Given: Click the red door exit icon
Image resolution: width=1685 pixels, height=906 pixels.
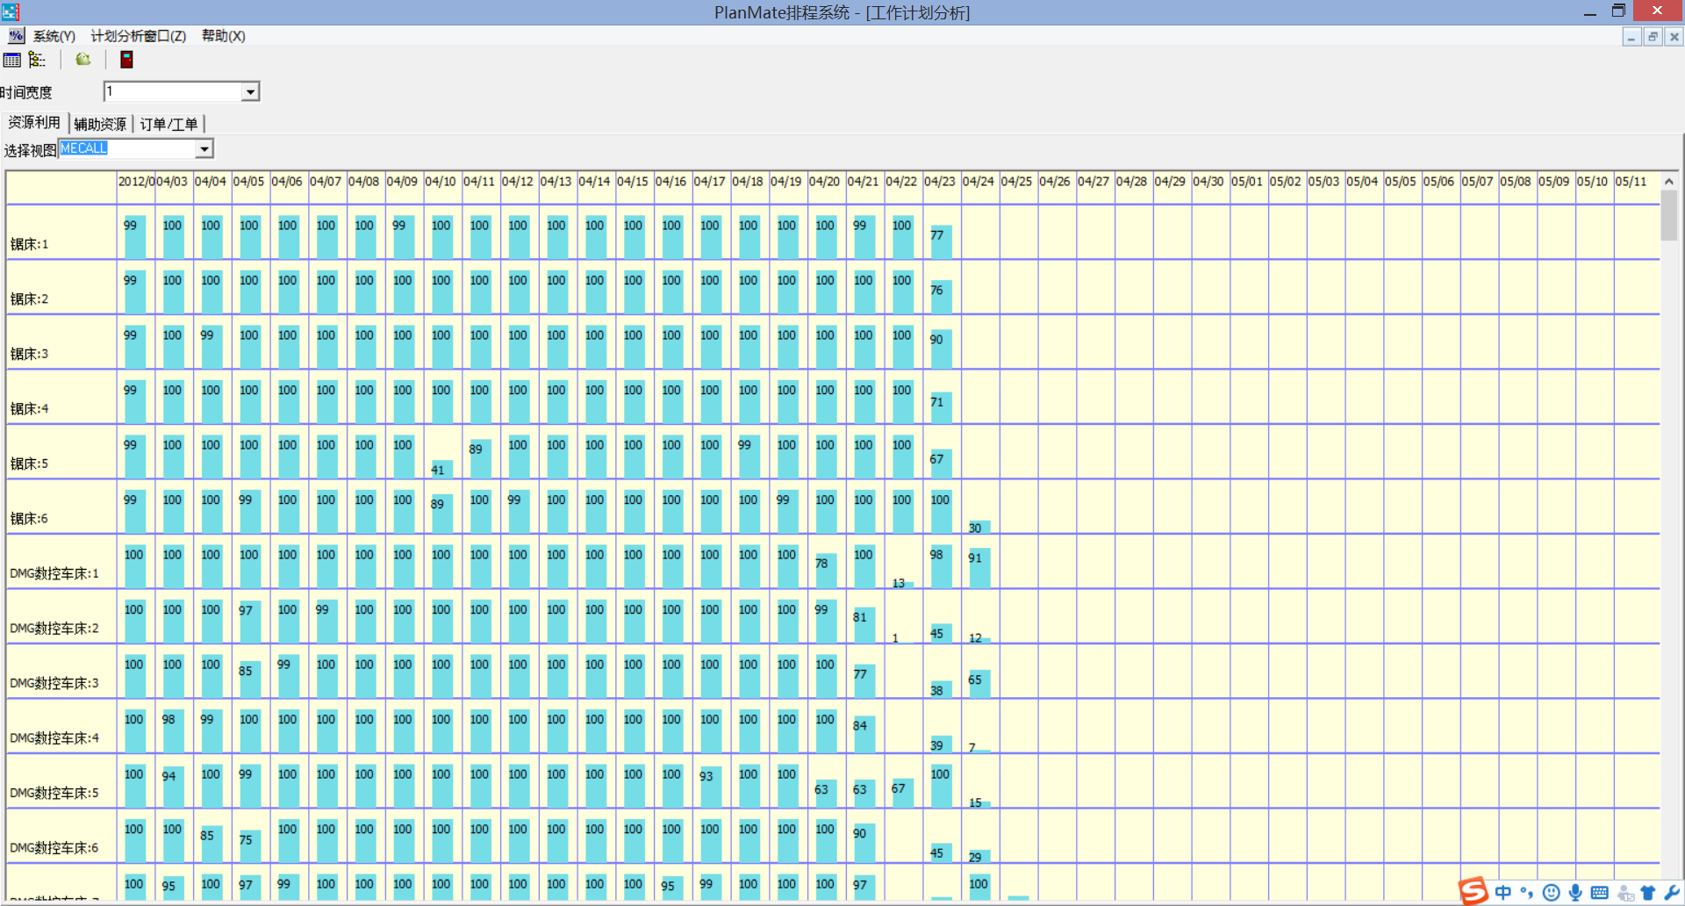Looking at the screenshot, I should (x=126, y=60).
